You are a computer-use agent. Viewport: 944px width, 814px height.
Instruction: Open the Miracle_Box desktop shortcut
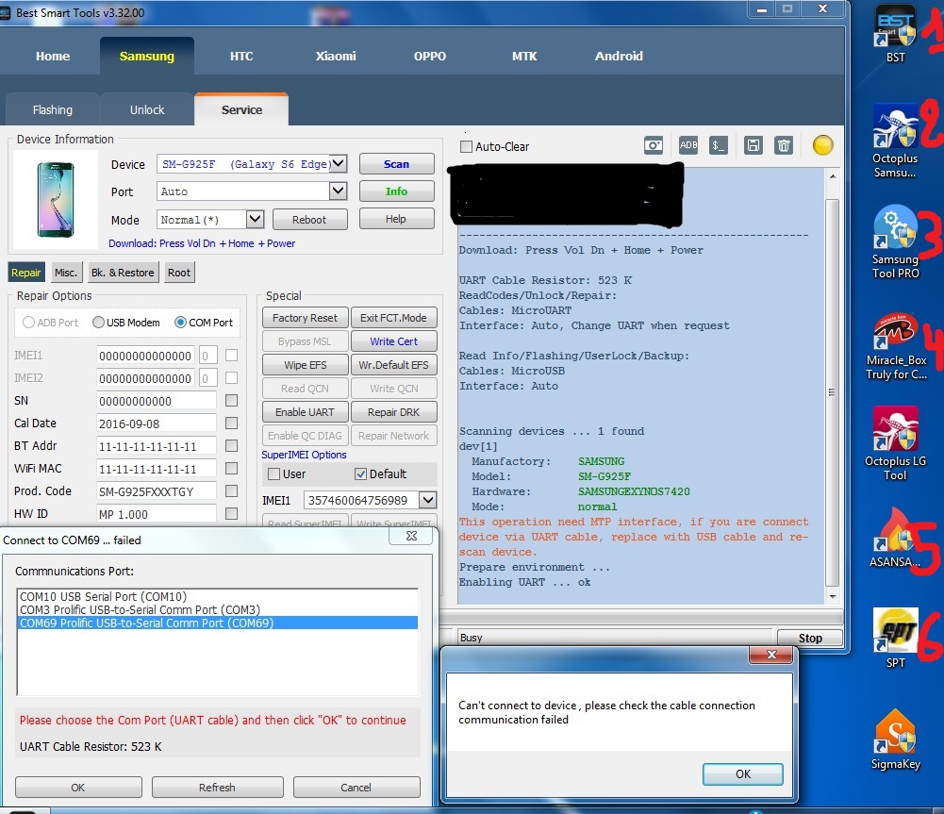click(x=895, y=345)
